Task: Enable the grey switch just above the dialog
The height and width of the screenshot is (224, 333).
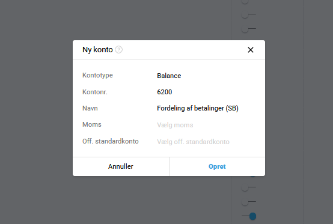Action: pos(249,29)
